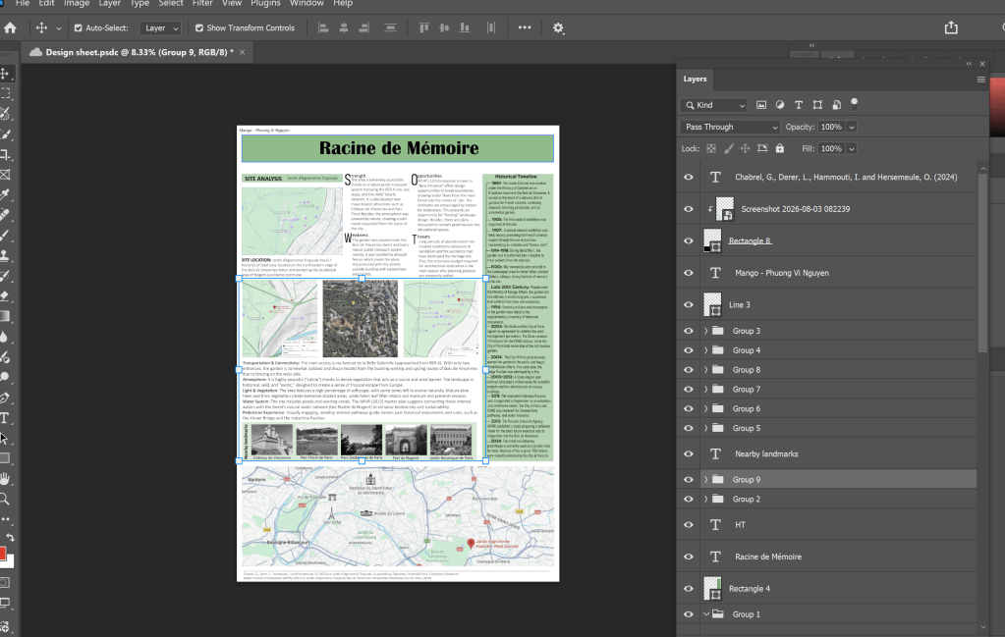This screenshot has width=1005, height=637.
Task: Lock layer position with move icon
Action: click(745, 148)
